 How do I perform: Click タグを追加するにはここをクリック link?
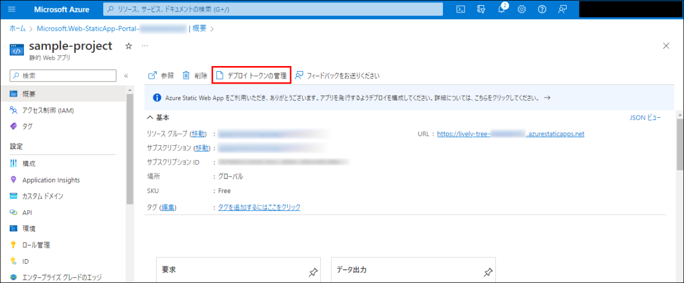tap(259, 207)
